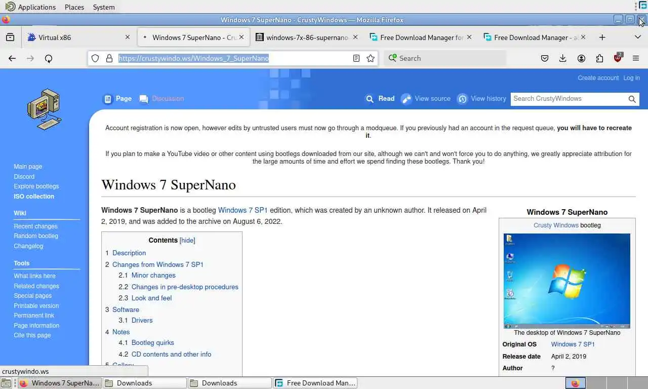Image resolution: width=648 pixels, height=389 pixels.
Task: Open the Page namespace tab
Action: [117, 99]
